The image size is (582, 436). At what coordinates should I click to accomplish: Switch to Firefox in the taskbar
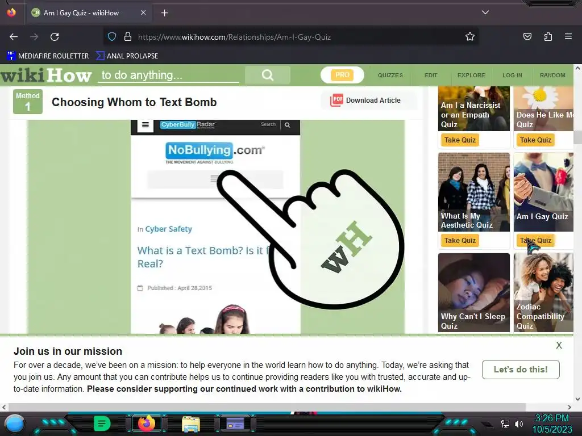click(146, 424)
